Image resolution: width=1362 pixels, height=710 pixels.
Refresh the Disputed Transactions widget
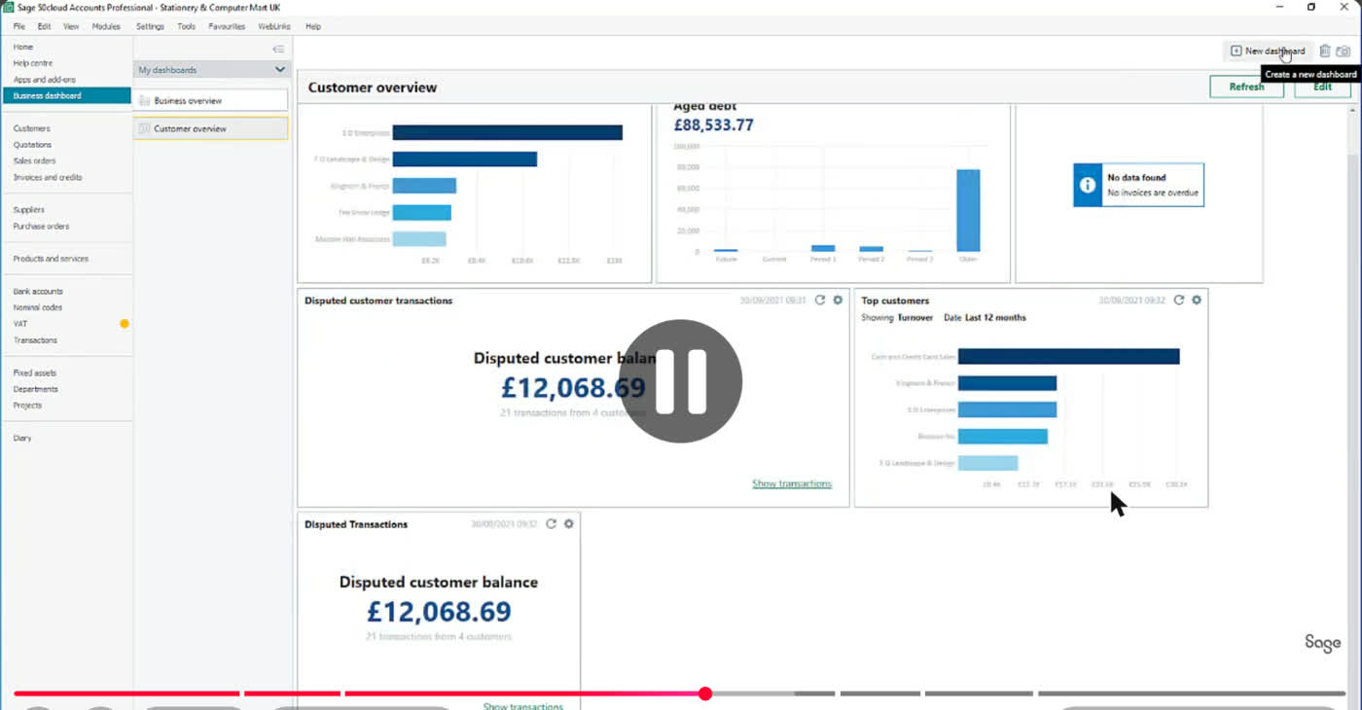pyautogui.click(x=551, y=524)
